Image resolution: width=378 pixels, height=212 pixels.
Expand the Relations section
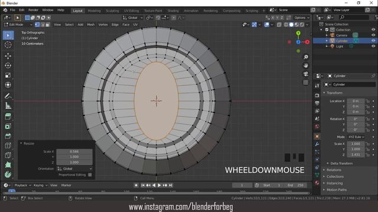[x=334, y=170]
